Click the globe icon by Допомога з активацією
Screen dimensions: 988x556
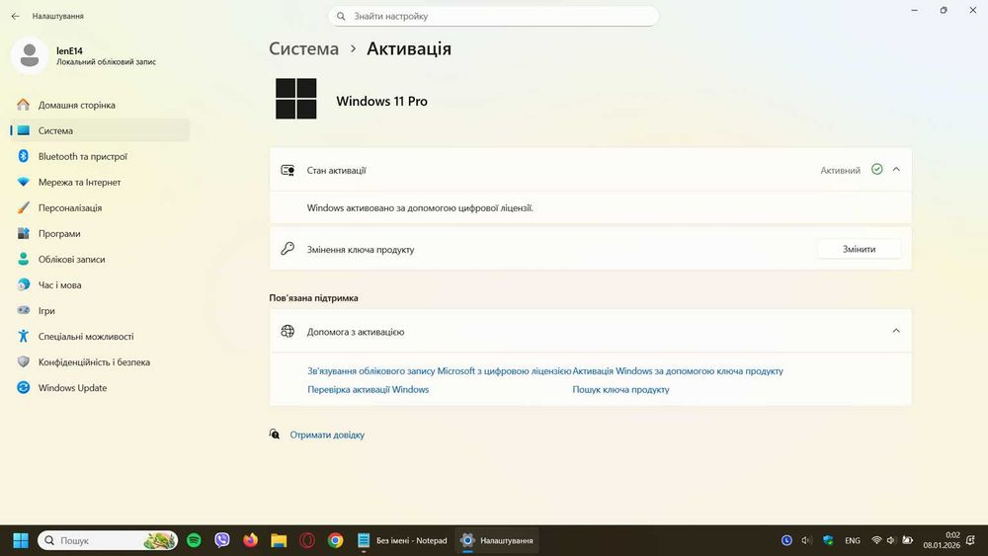(288, 331)
